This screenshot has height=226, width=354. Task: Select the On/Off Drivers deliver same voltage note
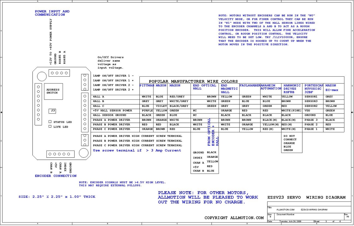click(111, 63)
